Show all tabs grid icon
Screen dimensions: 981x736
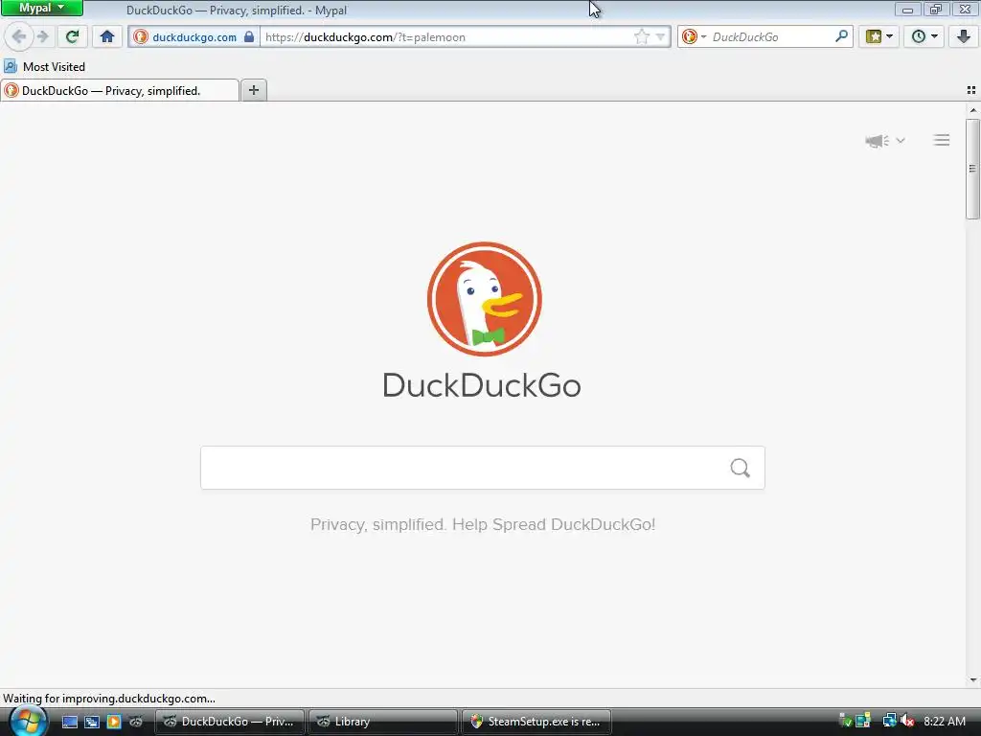[971, 90]
